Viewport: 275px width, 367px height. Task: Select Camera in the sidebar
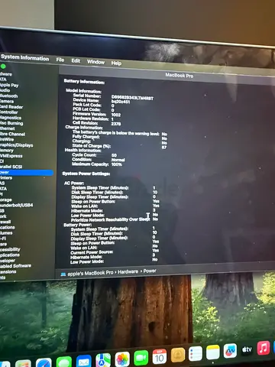click(x=7, y=101)
